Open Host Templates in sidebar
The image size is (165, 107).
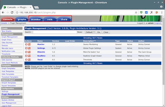coord(8,71)
